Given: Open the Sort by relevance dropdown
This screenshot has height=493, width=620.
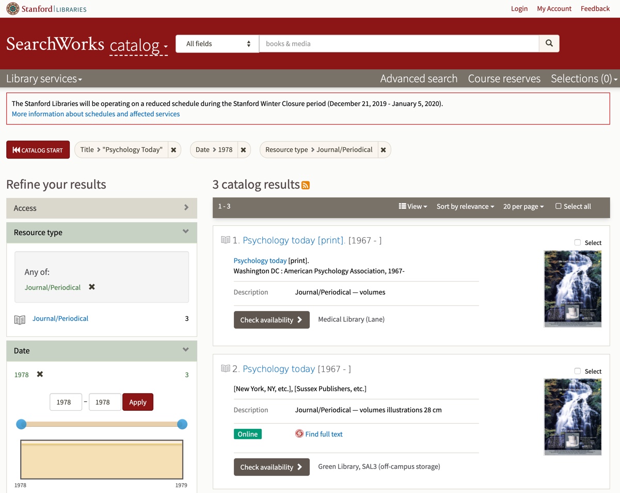Looking at the screenshot, I should [x=465, y=206].
